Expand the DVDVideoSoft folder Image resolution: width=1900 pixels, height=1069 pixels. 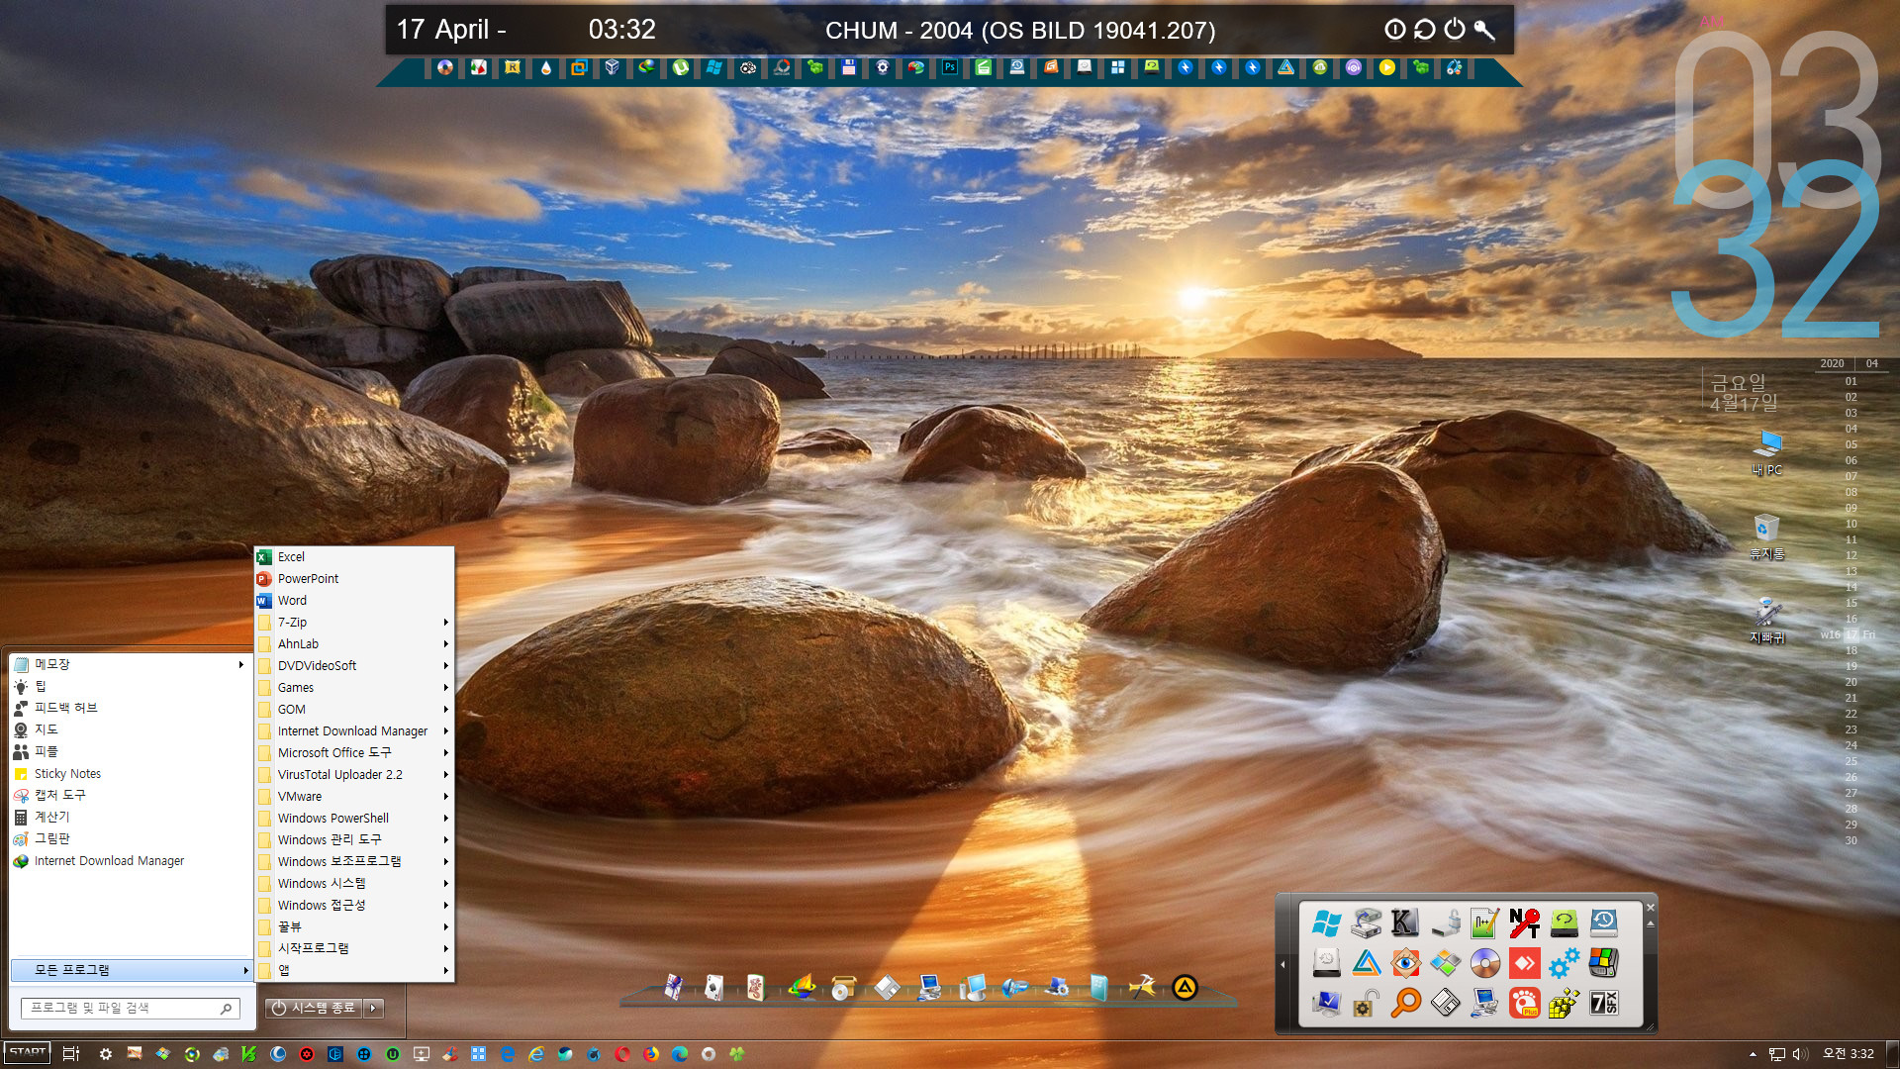pos(354,666)
